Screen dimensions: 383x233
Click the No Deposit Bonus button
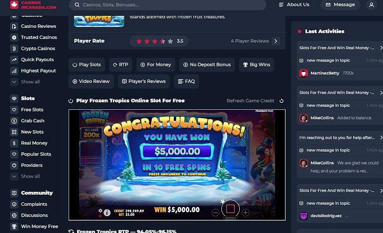pos(207,65)
